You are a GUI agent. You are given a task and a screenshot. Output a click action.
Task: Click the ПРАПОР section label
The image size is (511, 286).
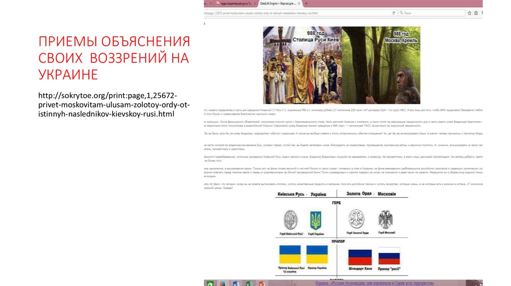[x=338, y=242]
